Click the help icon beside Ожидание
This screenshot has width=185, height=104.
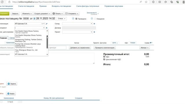92,18
